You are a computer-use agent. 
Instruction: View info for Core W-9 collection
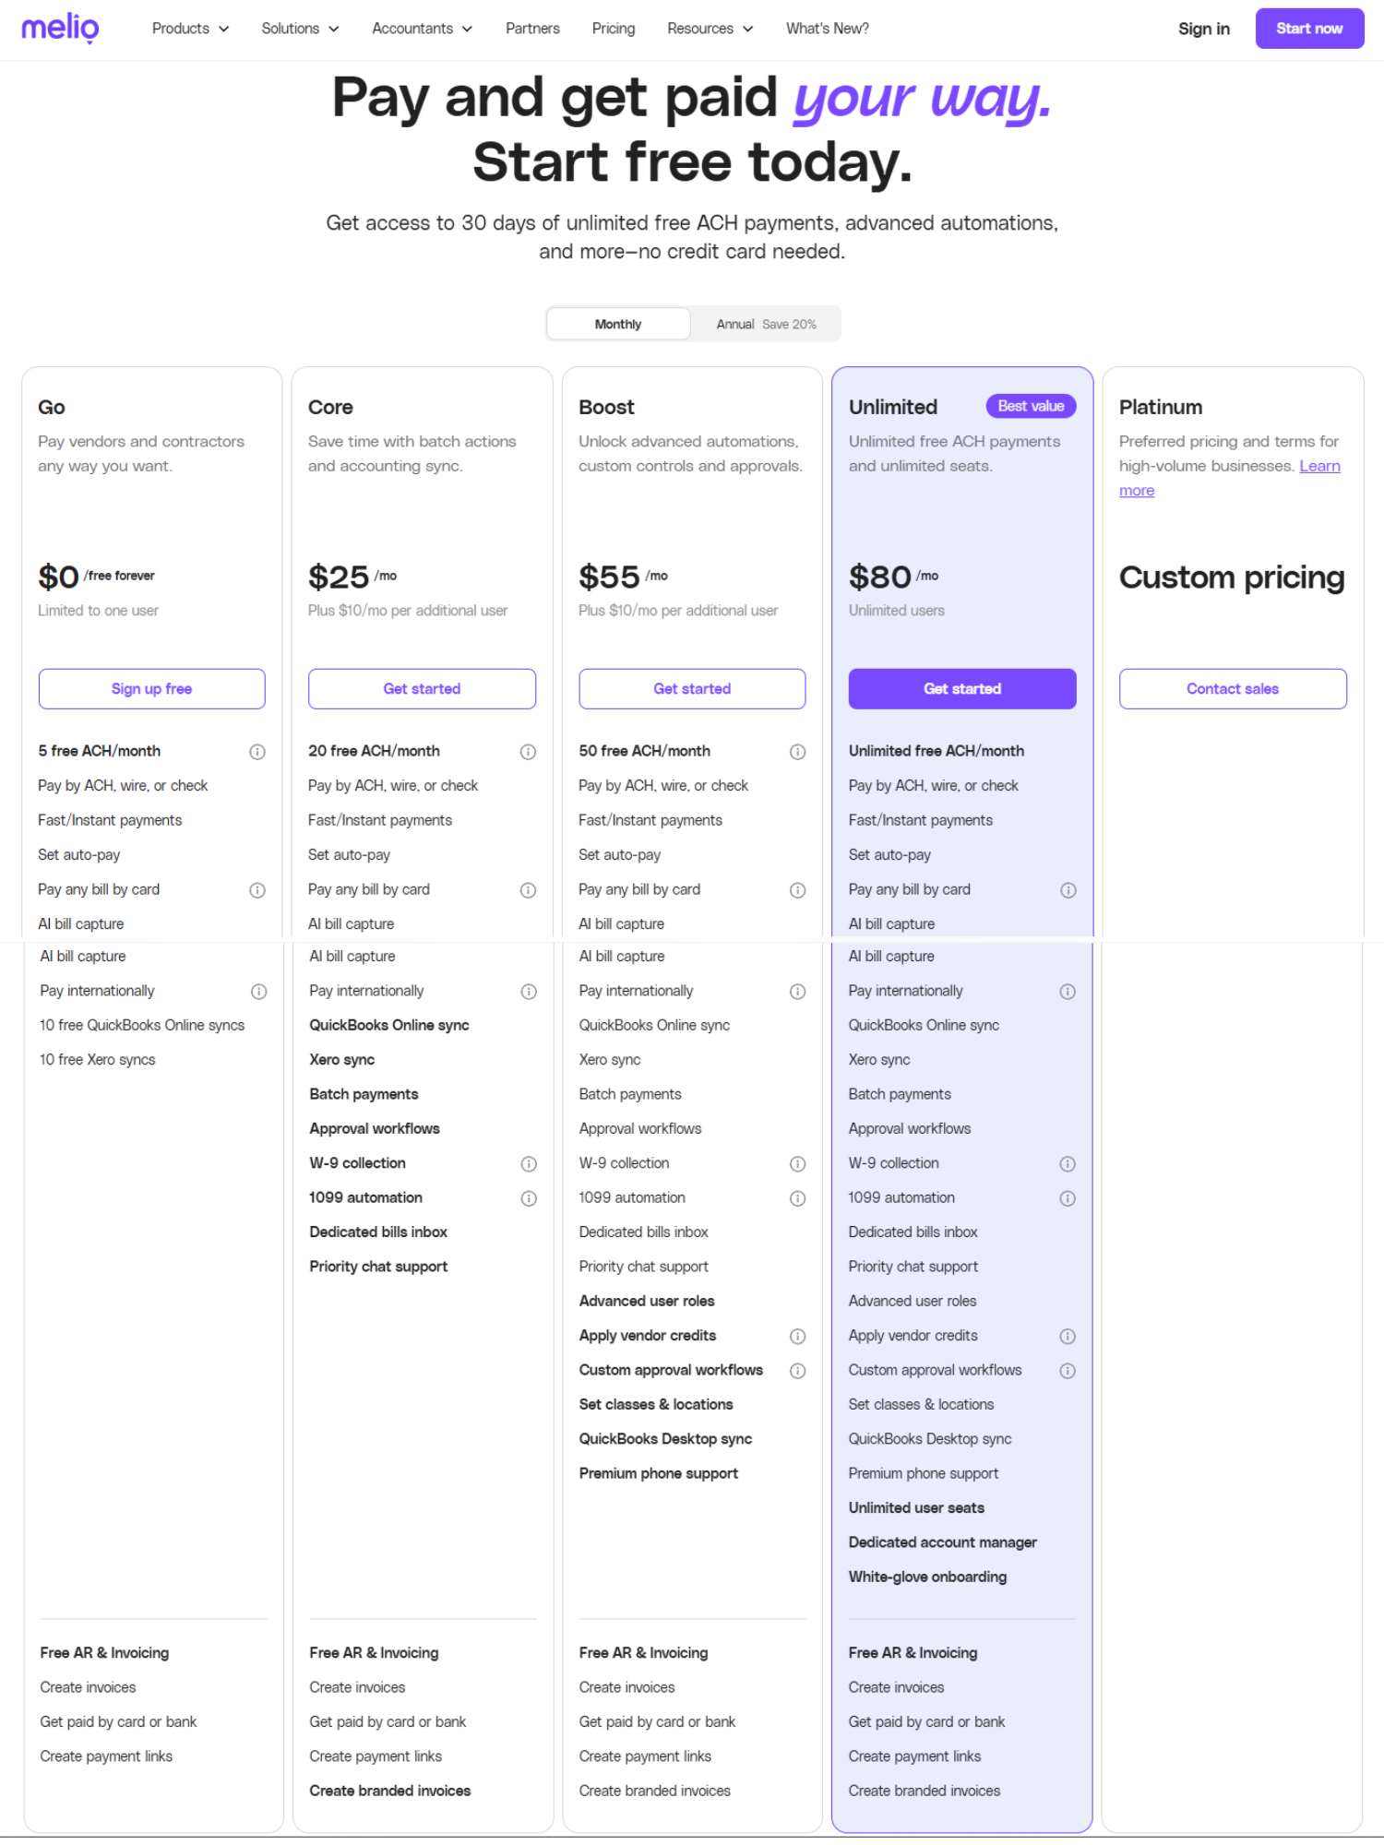click(x=529, y=1164)
